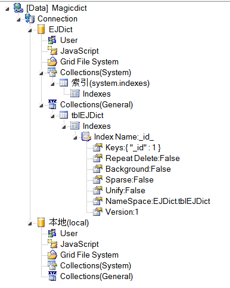
Task: Click the Indexes icon under system.indexes
Action: click(75, 94)
